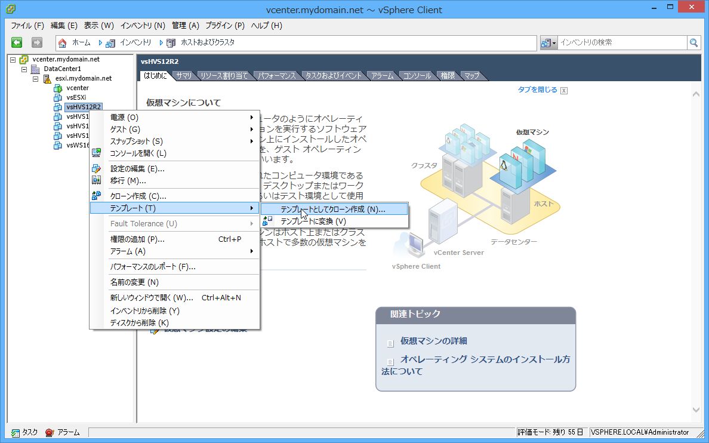Open the インベントリ (N) menu

click(143, 25)
